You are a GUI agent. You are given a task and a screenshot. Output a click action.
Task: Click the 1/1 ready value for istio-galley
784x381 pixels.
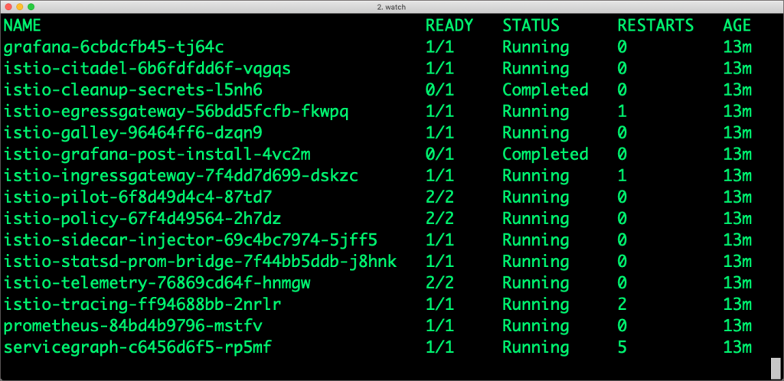click(x=439, y=133)
